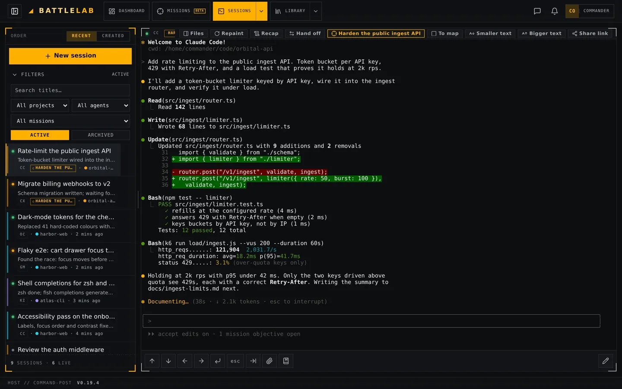This screenshot has width=622, height=389.
Task: Click the To map button
Action: pos(445,33)
